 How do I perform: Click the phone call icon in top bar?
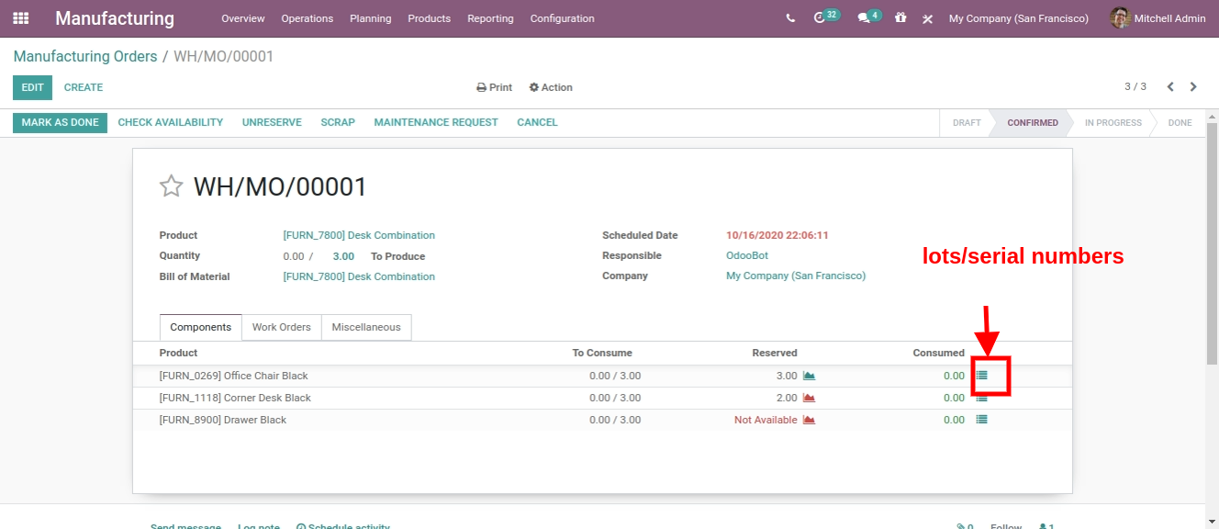click(790, 18)
